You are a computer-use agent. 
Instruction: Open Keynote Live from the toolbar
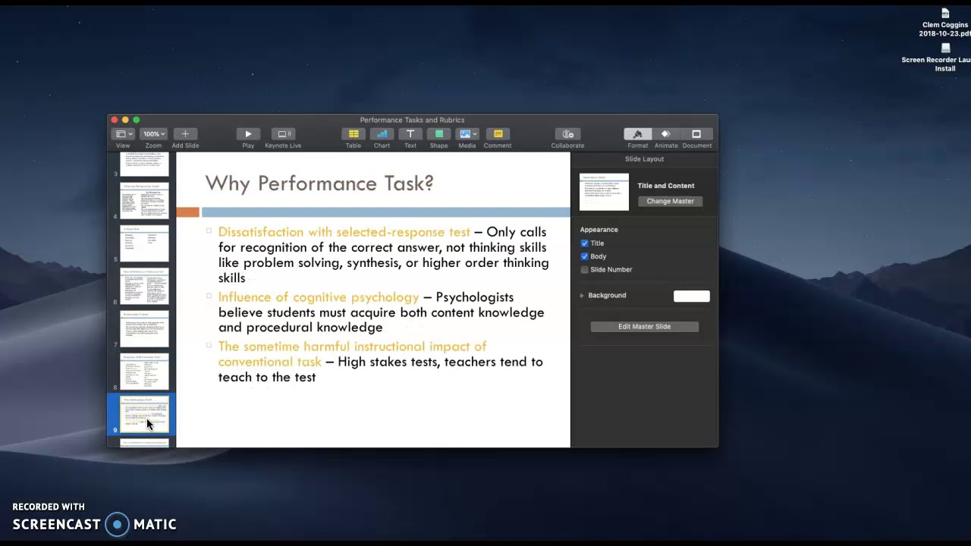[284, 134]
